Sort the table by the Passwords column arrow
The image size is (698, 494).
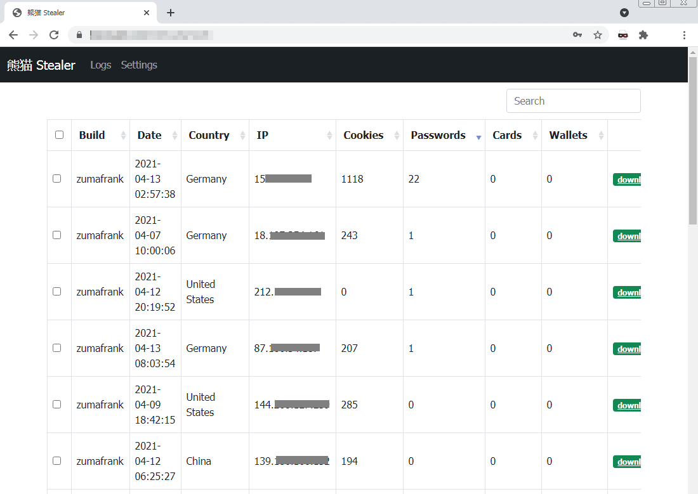tap(478, 136)
